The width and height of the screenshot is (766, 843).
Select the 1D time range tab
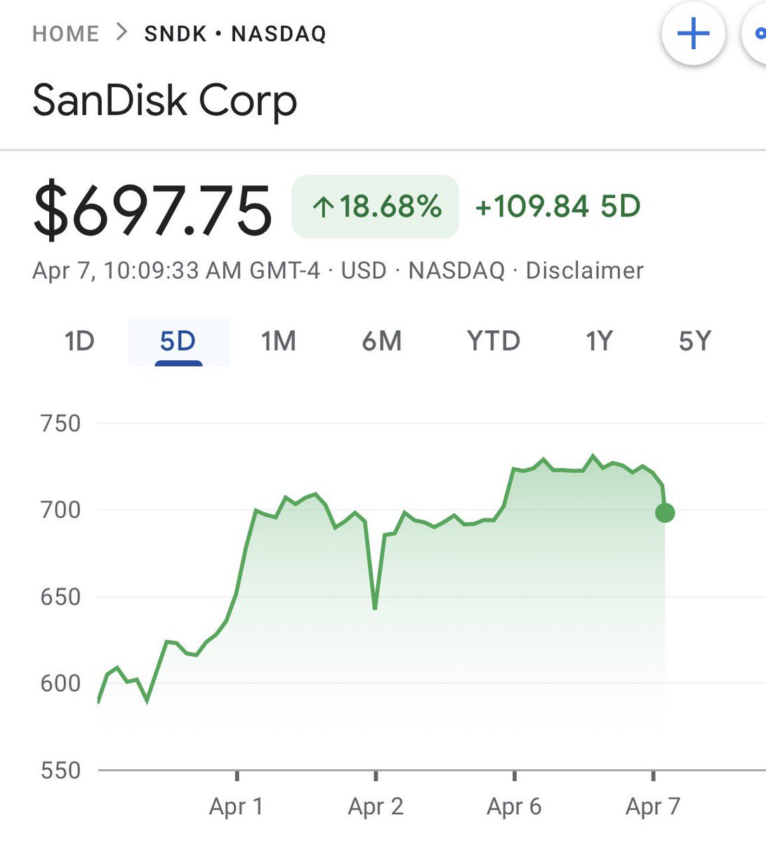click(x=79, y=341)
